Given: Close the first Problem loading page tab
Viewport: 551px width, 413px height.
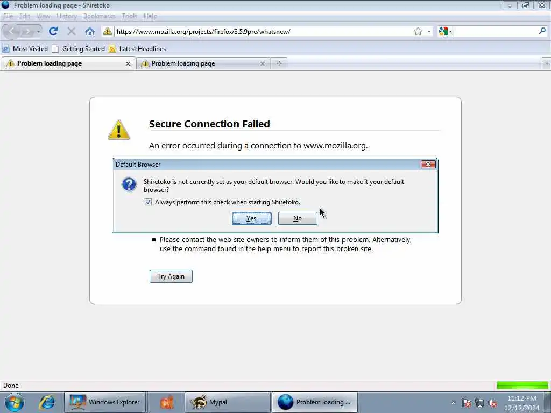Looking at the screenshot, I should pyautogui.click(x=128, y=63).
